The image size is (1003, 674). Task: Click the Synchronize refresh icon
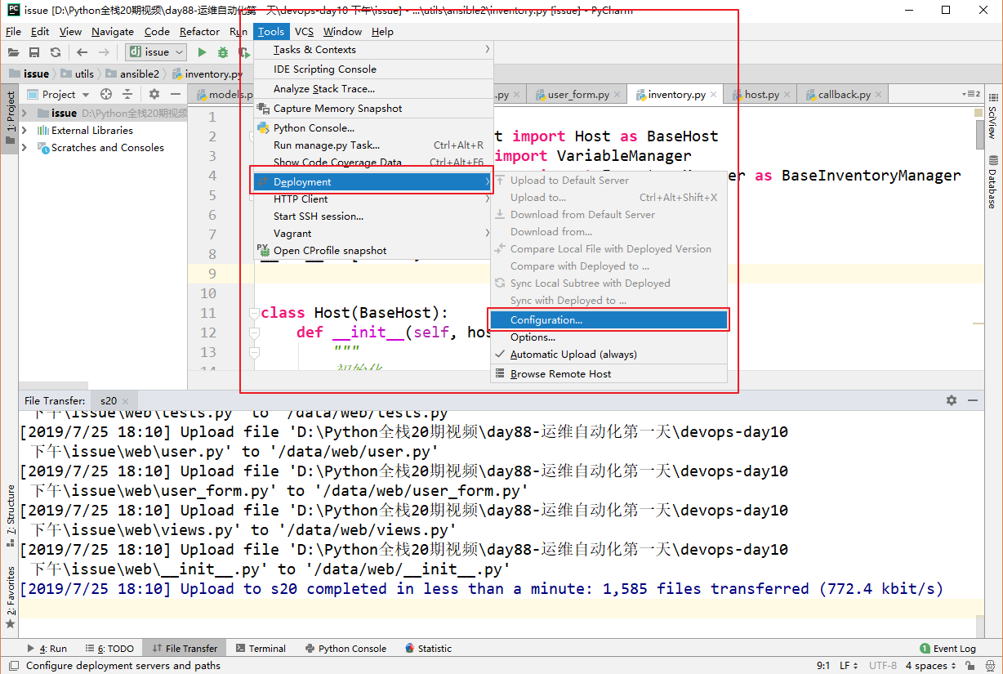tap(56, 52)
